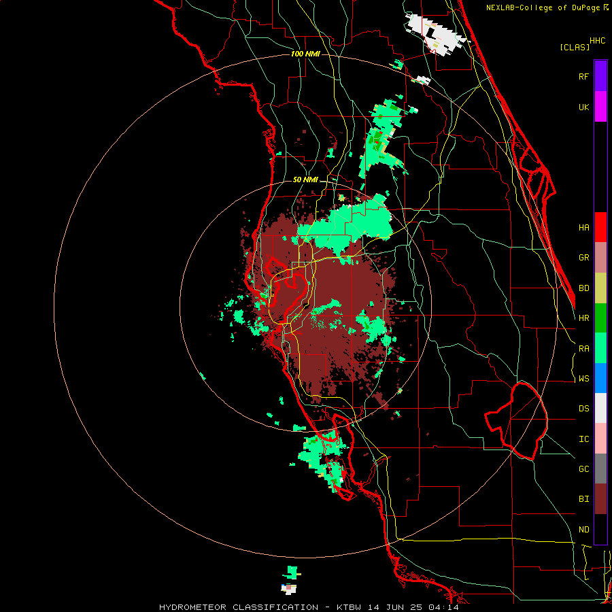Screen dimensions: 612x612
Task: Select the '[CLAS]' units label
Action: 575,48
